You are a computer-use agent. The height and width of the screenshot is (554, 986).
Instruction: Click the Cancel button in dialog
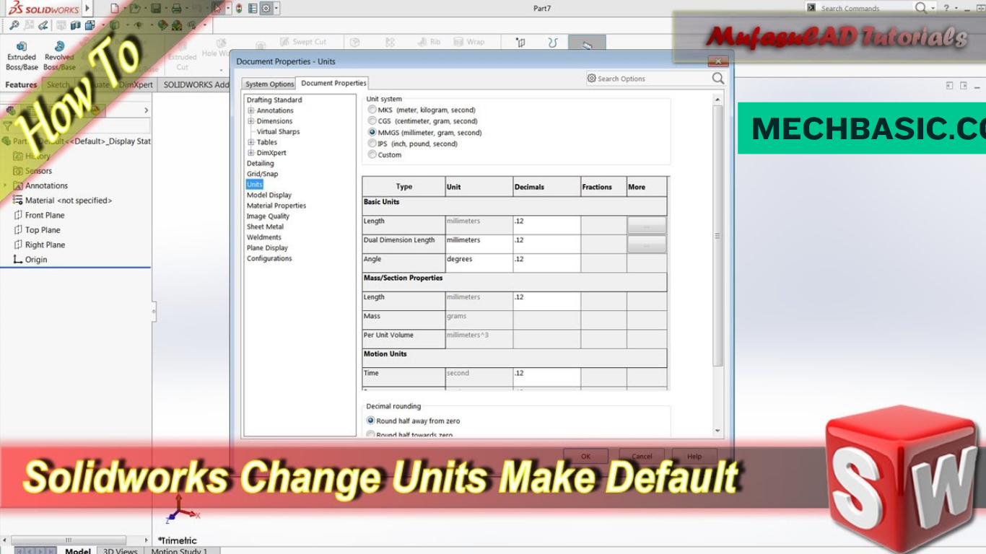click(x=642, y=456)
